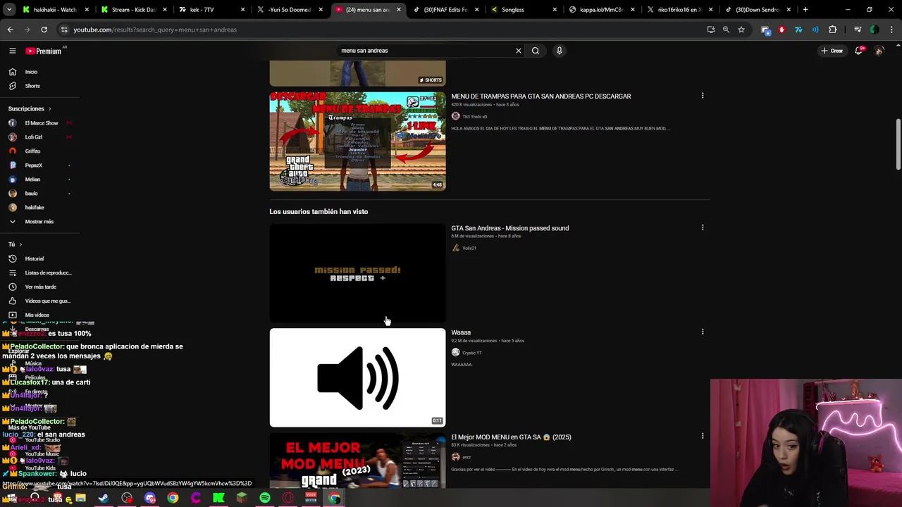The width and height of the screenshot is (902, 507).
Task: Expand the Tú section chevron
Action: tap(20, 244)
